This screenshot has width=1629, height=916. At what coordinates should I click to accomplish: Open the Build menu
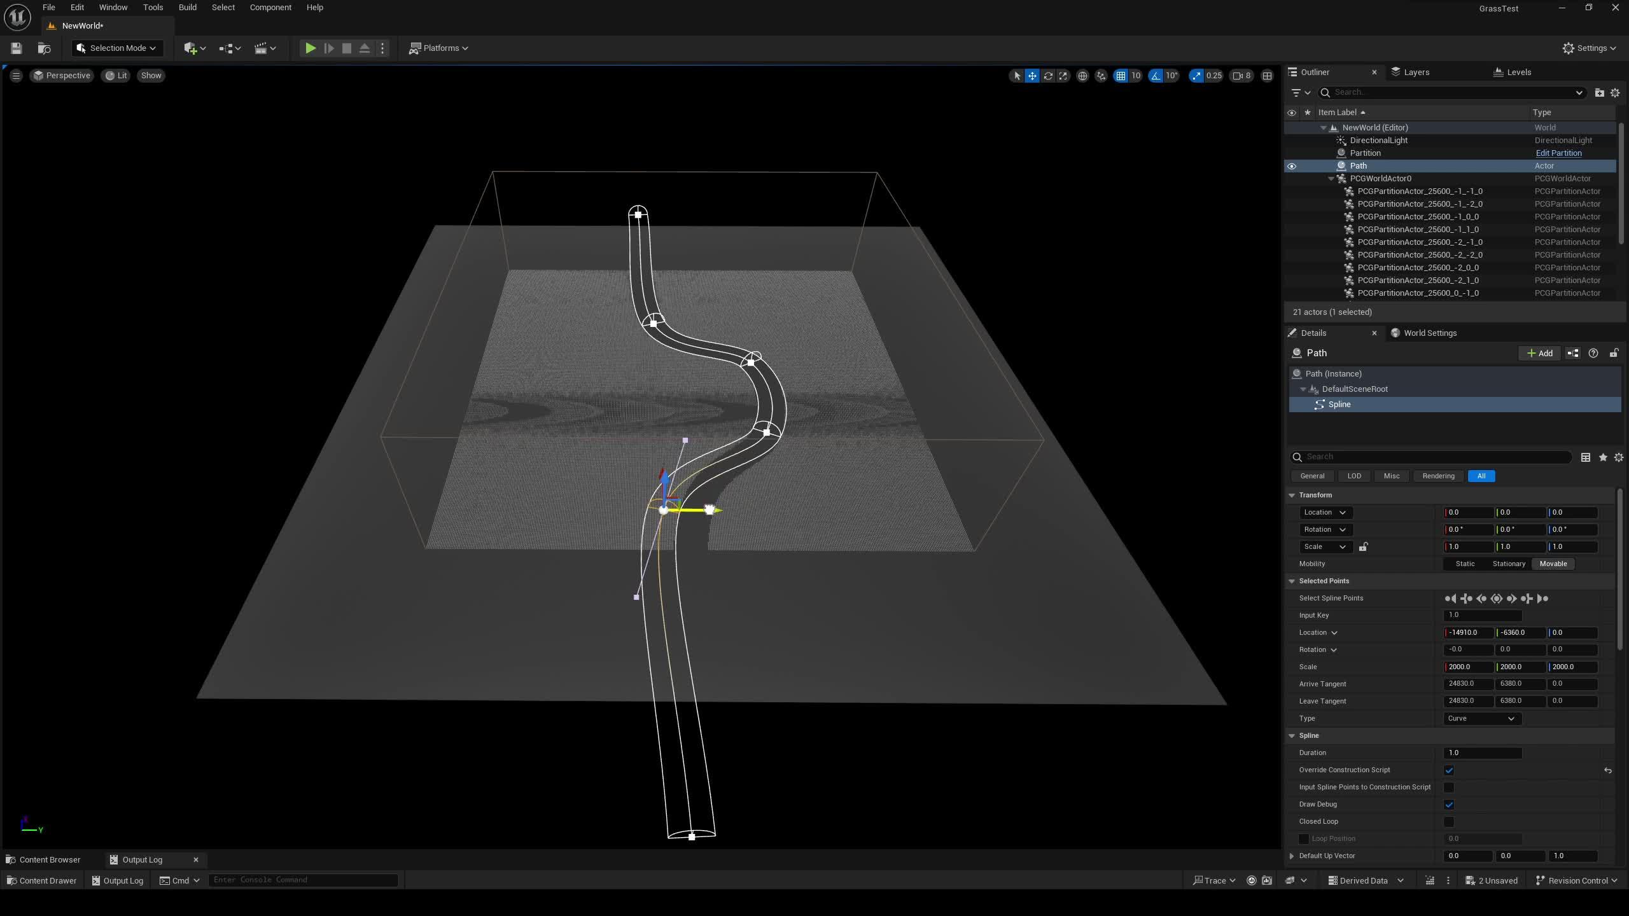[x=187, y=8]
